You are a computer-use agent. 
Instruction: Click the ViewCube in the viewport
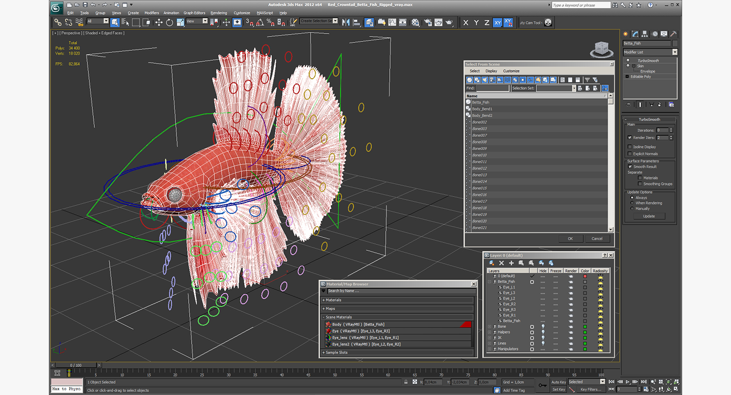[601, 48]
